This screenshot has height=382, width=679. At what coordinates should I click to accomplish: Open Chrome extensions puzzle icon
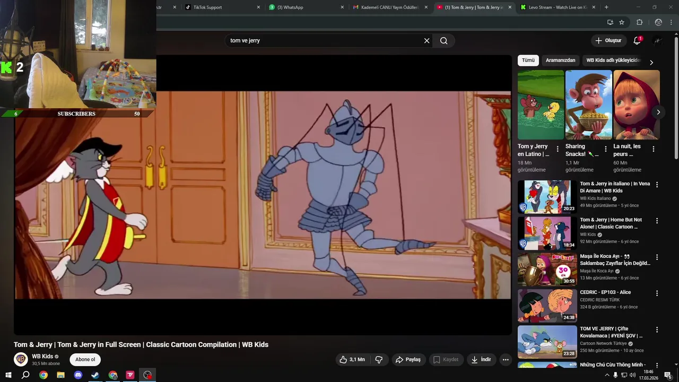[639, 22]
